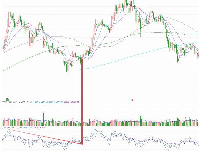Click the red dot at trendline end
This screenshot has height=152, width=200.
[81, 144]
